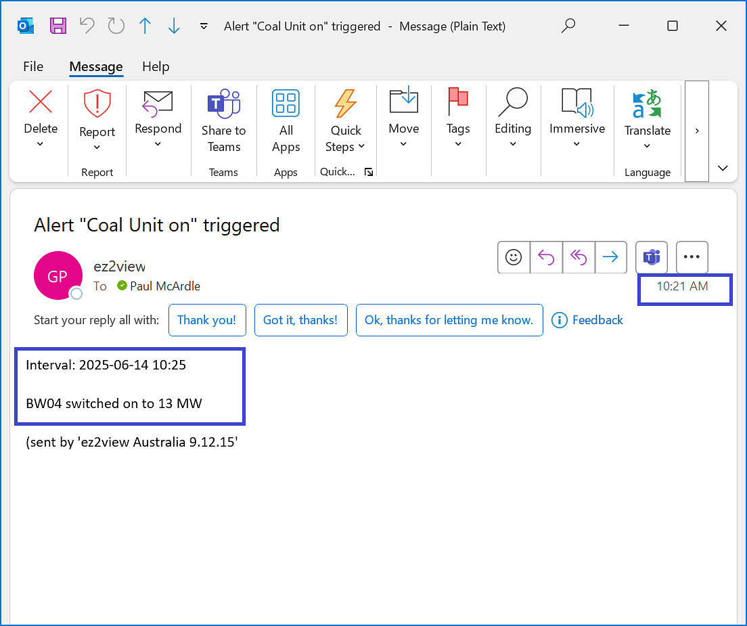Viewport: 747px width, 626px height.
Task: Click the Report shield icon
Action: pos(97,104)
